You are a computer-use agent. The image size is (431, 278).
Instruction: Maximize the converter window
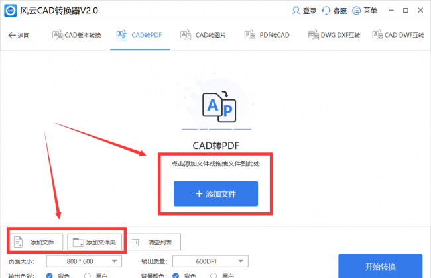406,11
